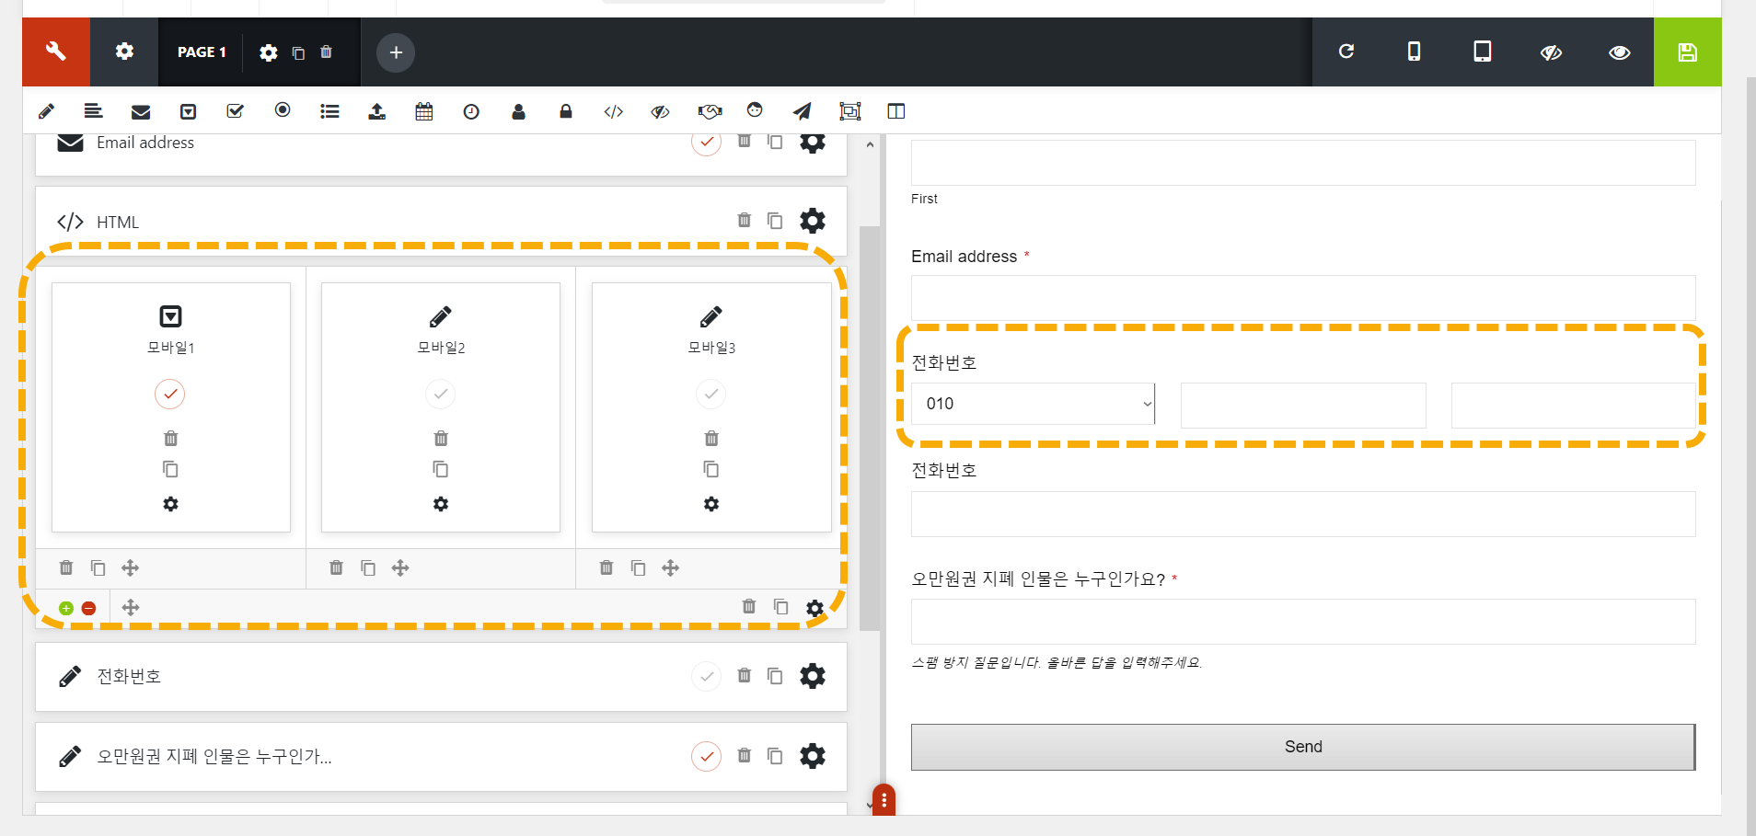Add a Date field to the form
Viewport: 1756px width, 836px height.
423,110
